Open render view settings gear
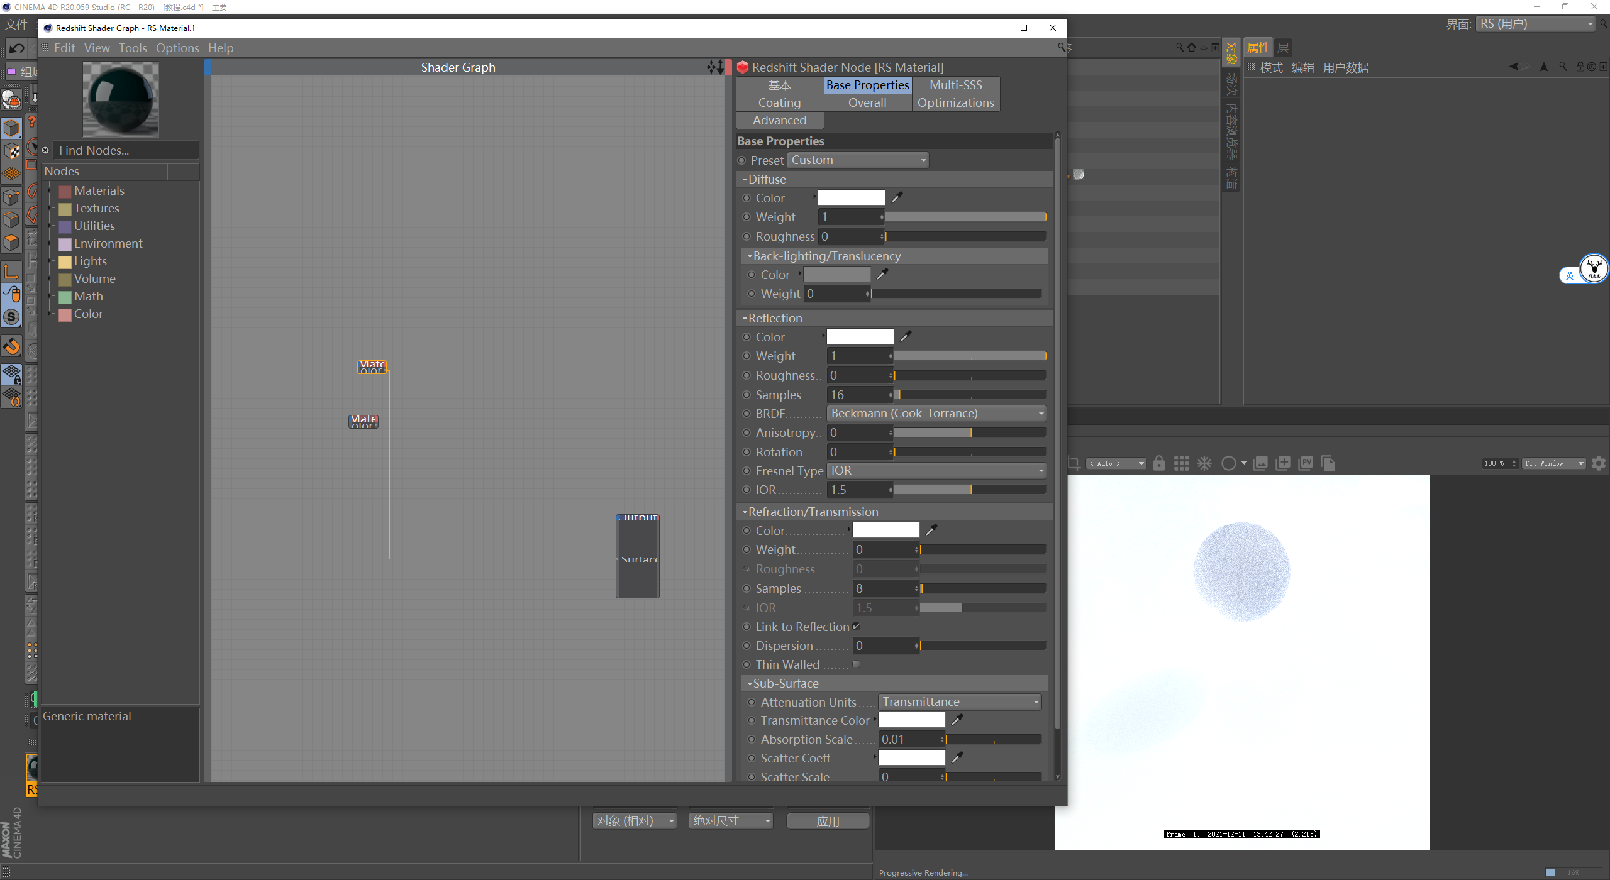Screen dimensions: 1610x880 (x=1598, y=463)
